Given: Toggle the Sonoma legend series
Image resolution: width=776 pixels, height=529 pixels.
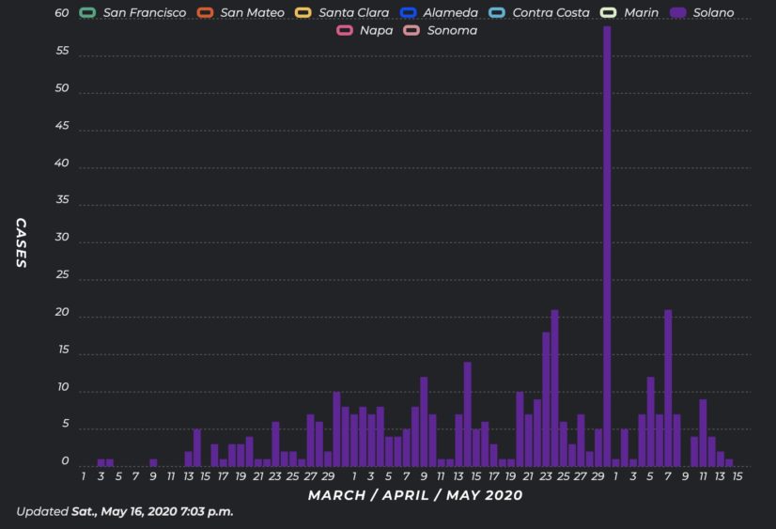Looking at the screenshot, I should coord(441,30).
